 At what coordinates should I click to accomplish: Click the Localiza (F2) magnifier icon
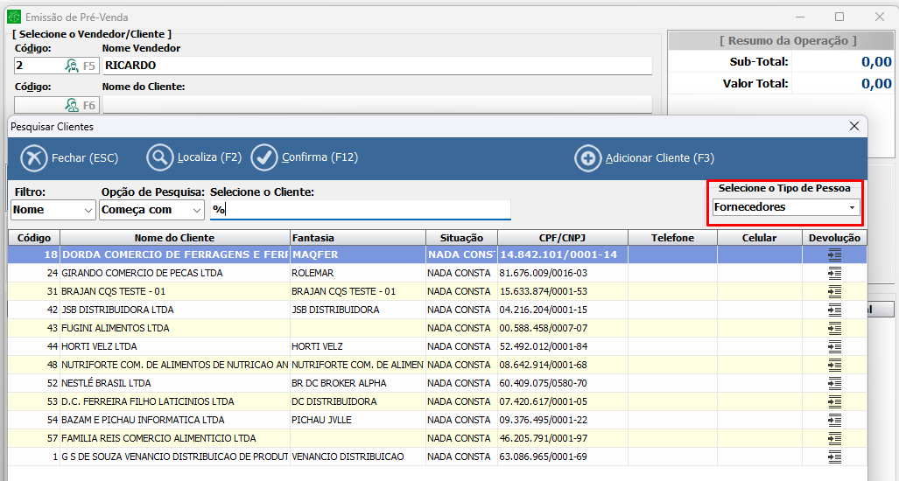(160, 158)
